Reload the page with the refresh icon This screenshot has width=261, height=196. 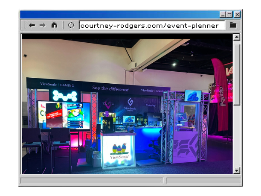71,25
